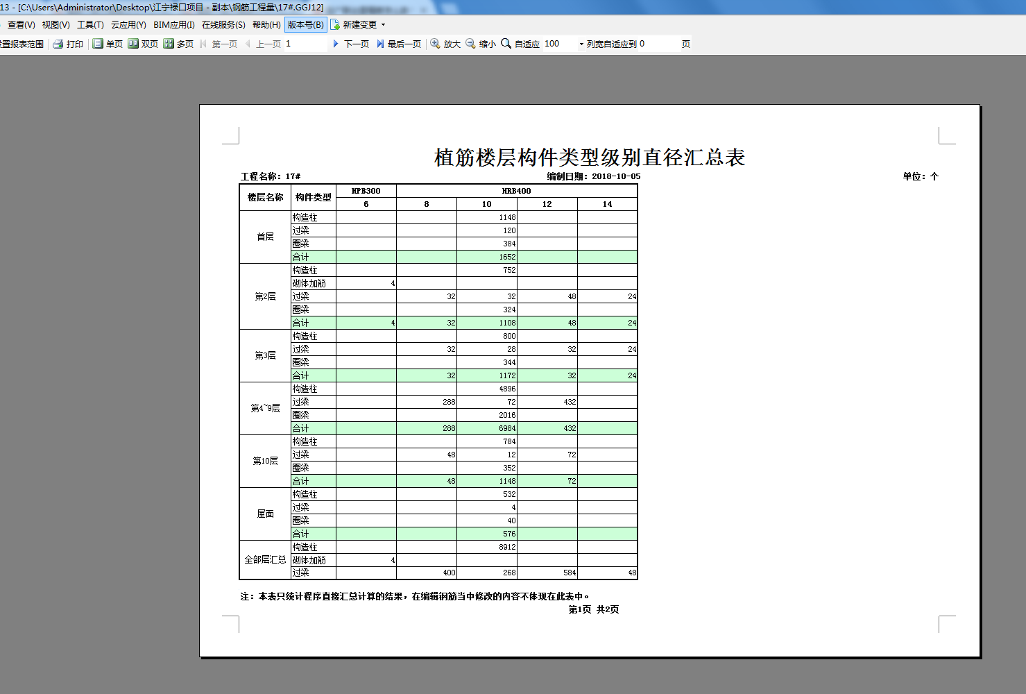This screenshot has width=1026, height=694.
Task: Click the 第3层 floor cell
Action: click(x=265, y=355)
